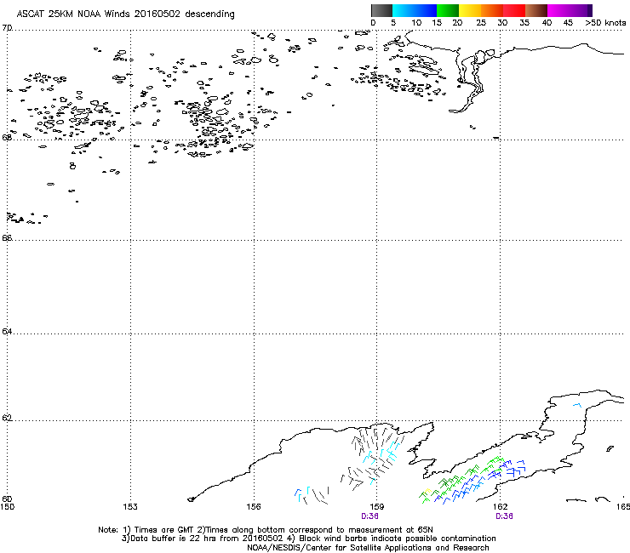Image resolution: width=630 pixels, height=553 pixels.
Task: Click the magenta 40–45 knots legend segment
Action: tap(558, 10)
